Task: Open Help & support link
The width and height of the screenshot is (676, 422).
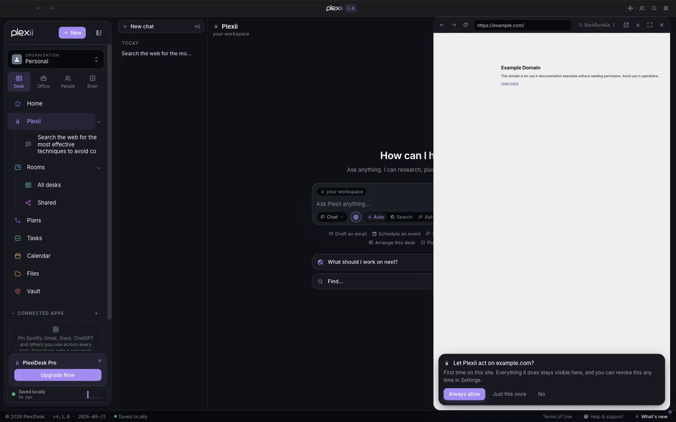Action: [x=603, y=417]
